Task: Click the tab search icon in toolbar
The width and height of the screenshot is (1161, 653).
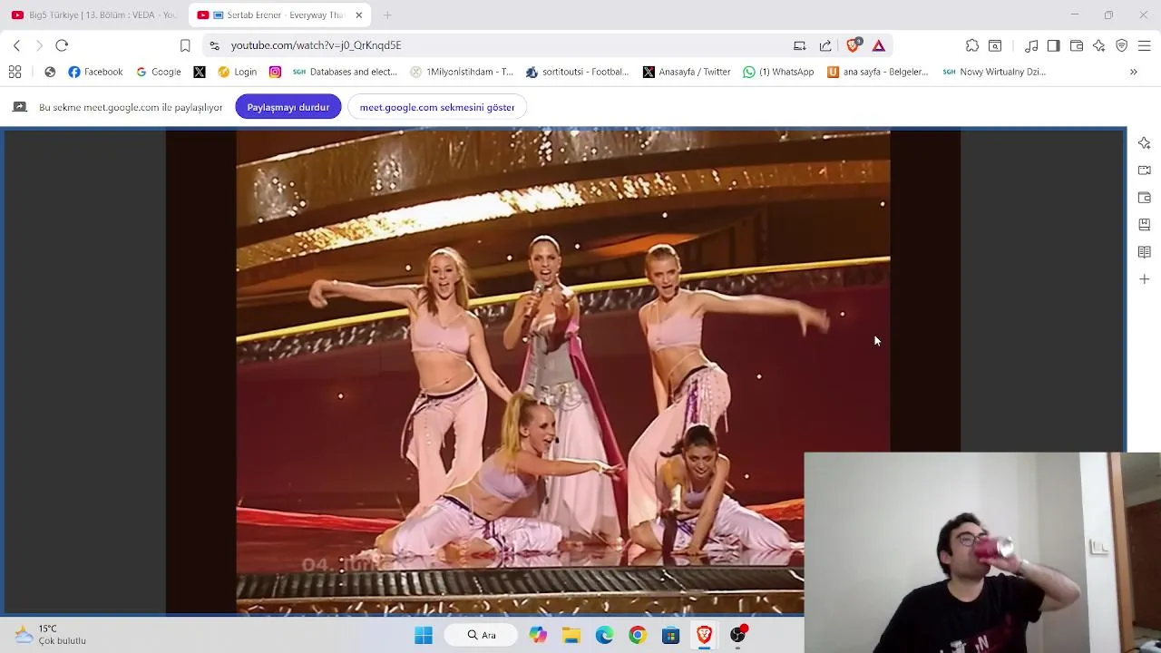Action: tap(995, 45)
